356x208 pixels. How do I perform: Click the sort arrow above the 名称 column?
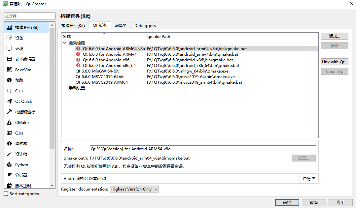104,34
